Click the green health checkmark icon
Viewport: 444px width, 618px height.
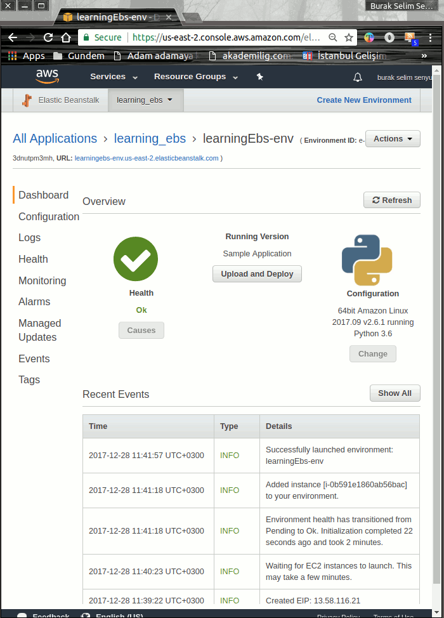(x=136, y=259)
